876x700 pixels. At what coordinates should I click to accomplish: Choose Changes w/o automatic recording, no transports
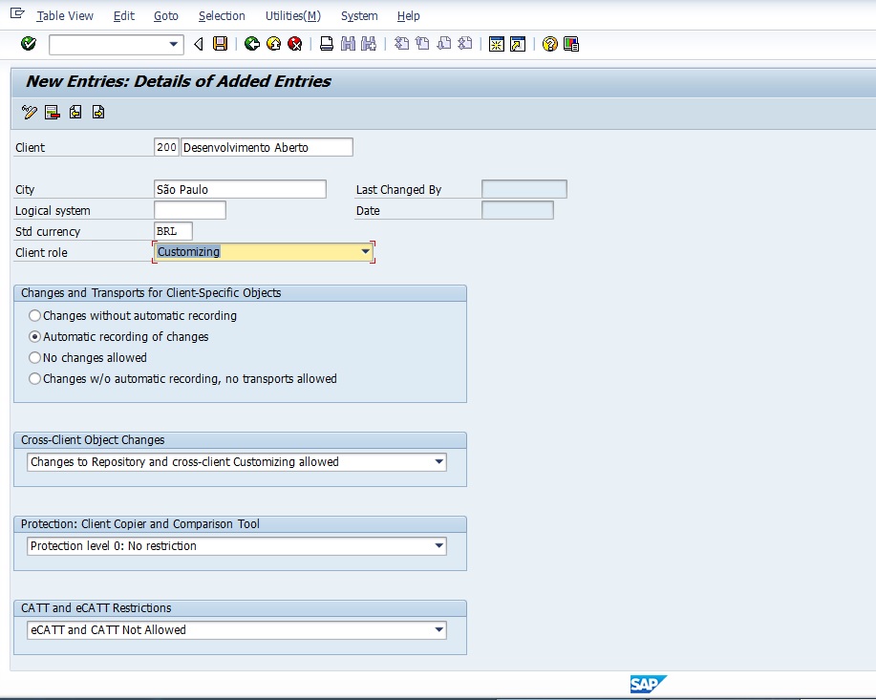[35, 379]
